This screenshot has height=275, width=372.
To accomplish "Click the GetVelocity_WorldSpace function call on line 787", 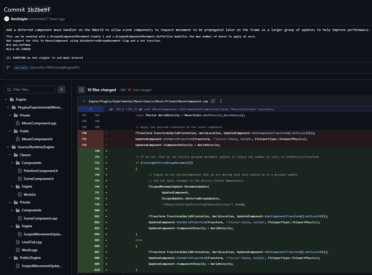I will 222,115.
